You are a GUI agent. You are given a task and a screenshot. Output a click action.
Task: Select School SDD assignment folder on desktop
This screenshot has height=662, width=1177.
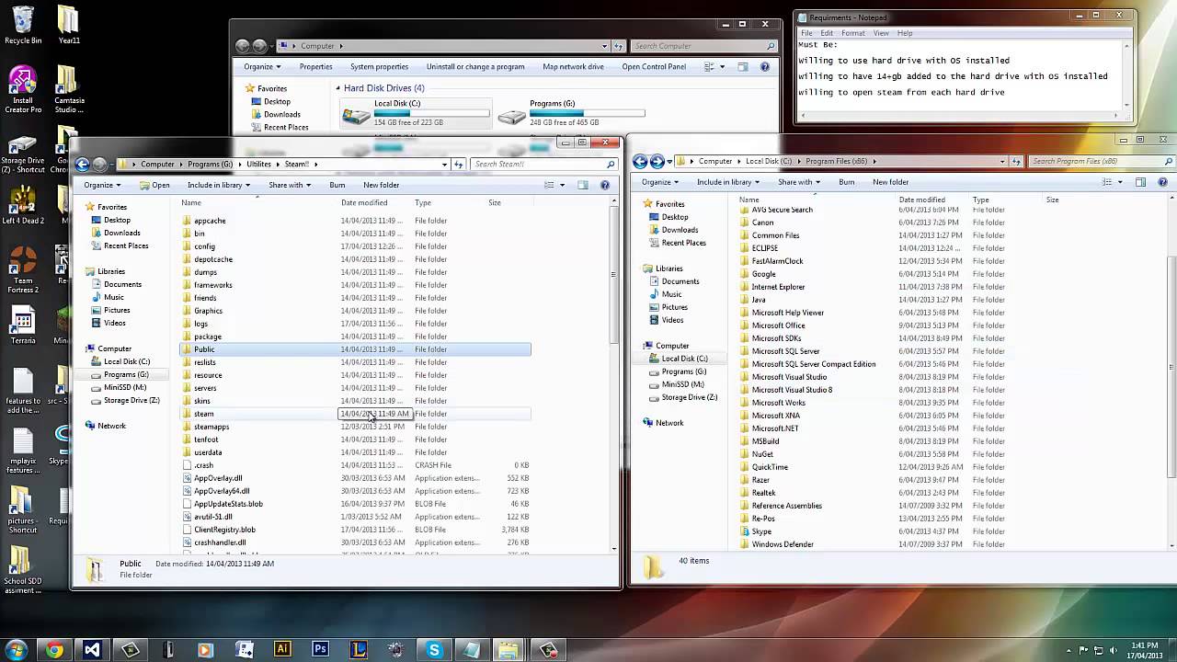point(22,570)
